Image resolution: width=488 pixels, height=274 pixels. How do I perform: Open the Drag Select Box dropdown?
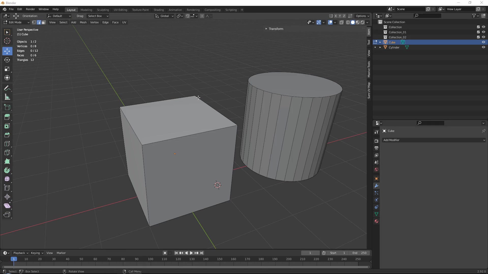point(98,16)
